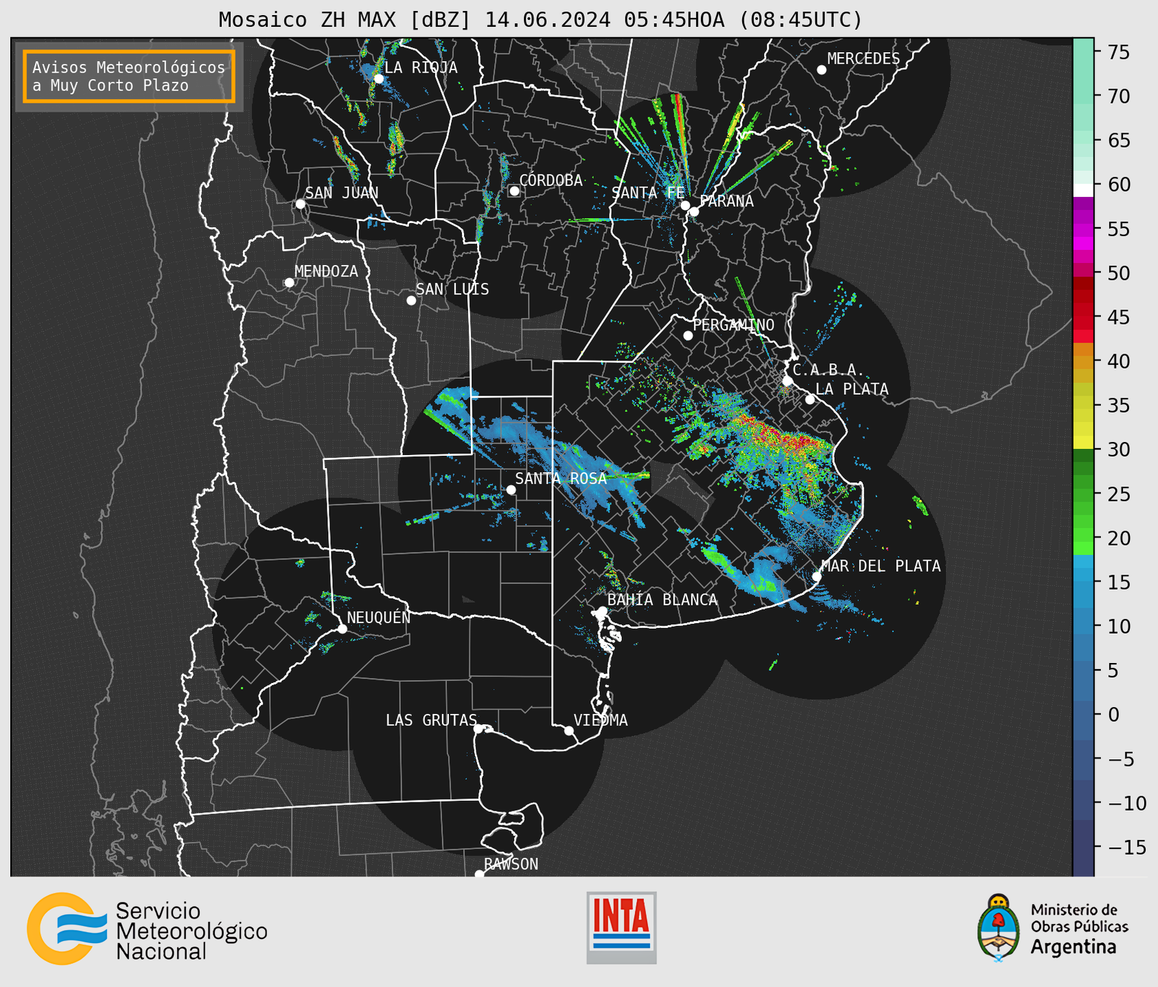
Task: Click the SAN JUAN city marker dot
Action: click(x=300, y=204)
